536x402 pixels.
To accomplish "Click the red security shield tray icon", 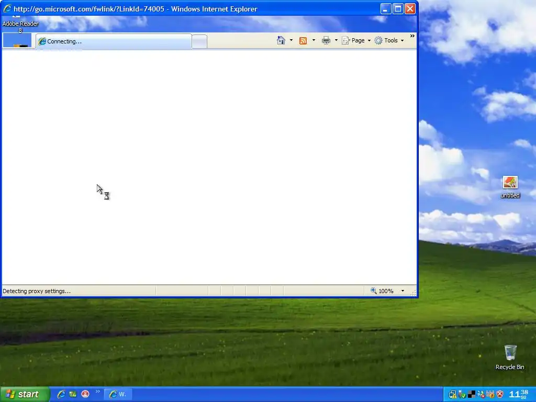I will coord(500,395).
